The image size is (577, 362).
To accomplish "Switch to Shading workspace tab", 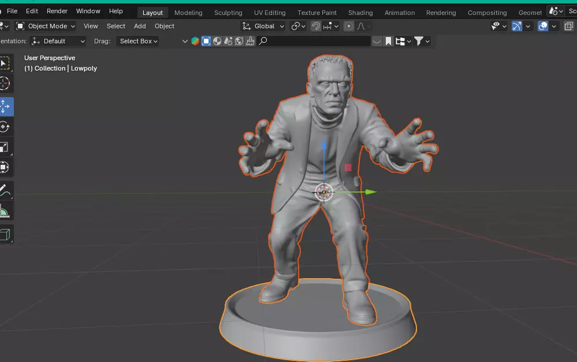I will (360, 13).
